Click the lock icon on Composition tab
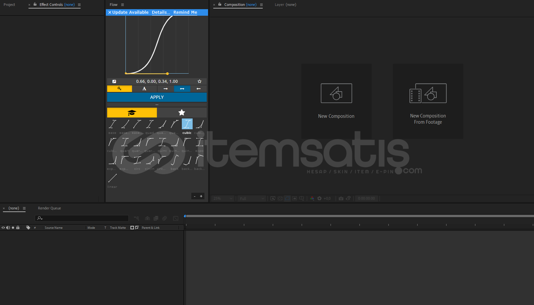This screenshot has width=534, height=305. (x=220, y=4)
